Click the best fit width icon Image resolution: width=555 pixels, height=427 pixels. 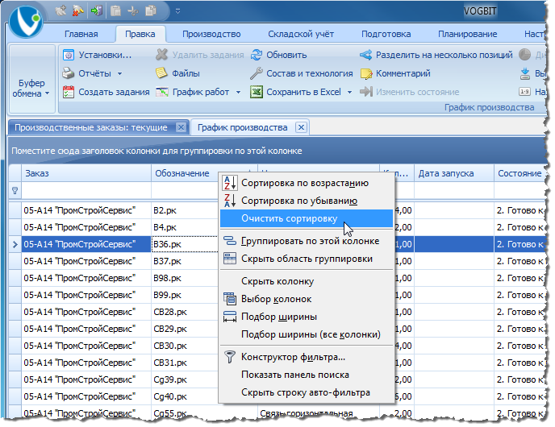pyautogui.click(x=230, y=317)
